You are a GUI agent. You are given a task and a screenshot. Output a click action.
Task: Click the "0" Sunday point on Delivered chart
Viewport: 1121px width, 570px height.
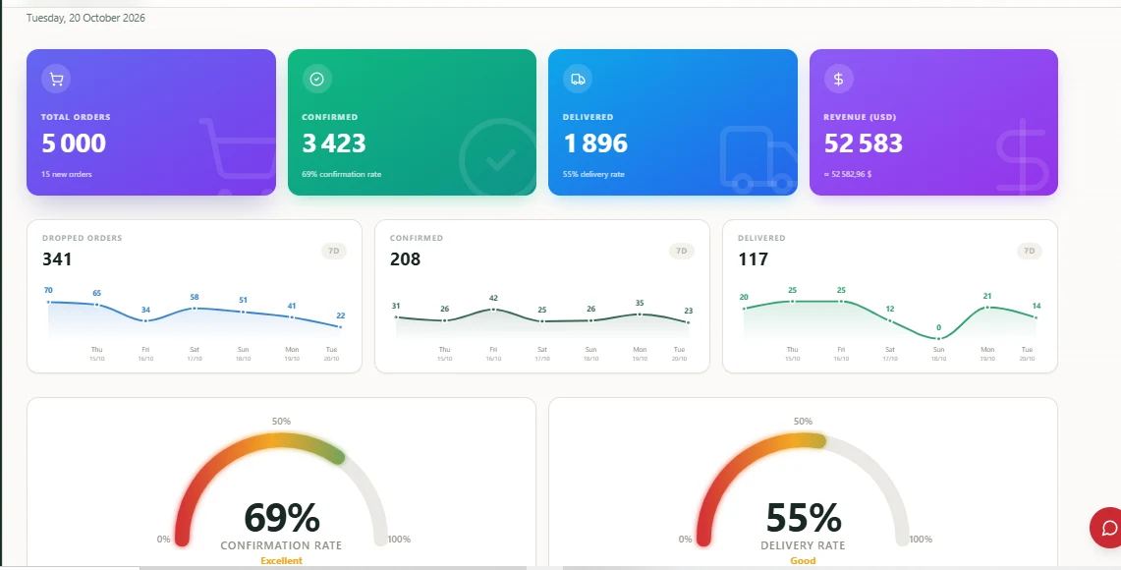coord(938,338)
